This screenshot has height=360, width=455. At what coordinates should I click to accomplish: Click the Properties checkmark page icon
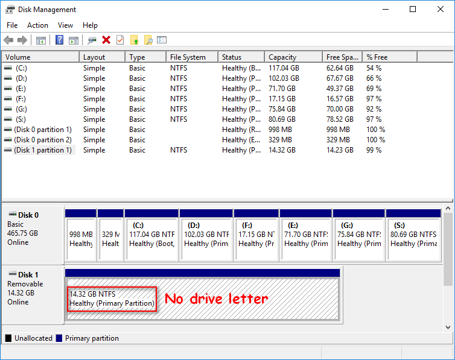[120, 40]
